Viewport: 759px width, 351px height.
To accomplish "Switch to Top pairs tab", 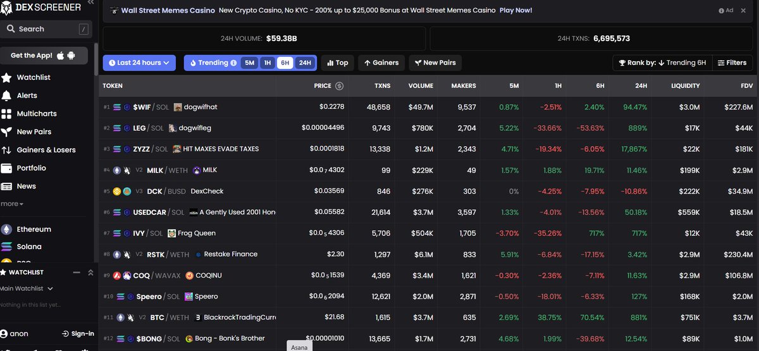I will click(x=337, y=63).
